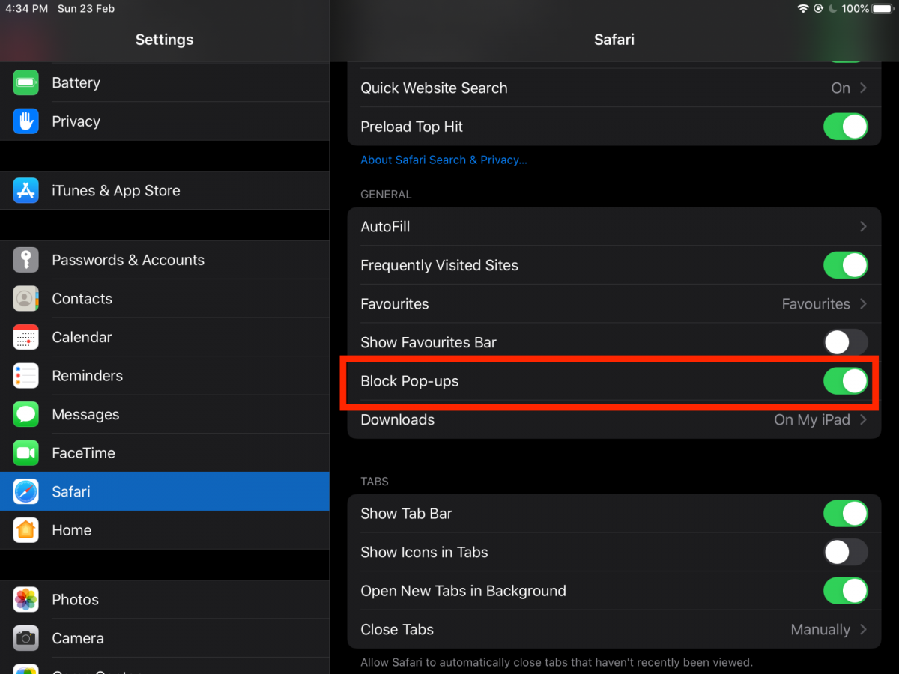The width and height of the screenshot is (899, 674).
Task: Open Close Tabs options showing Manually
Action: pos(614,629)
